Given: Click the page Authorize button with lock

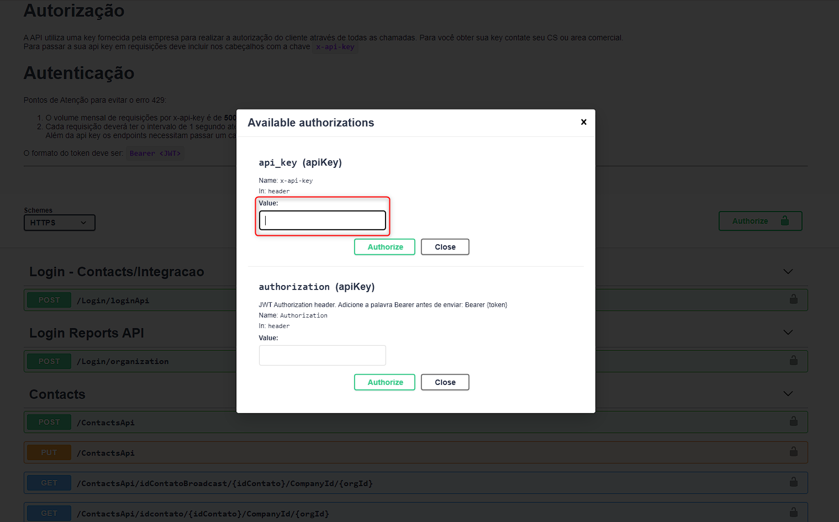Looking at the screenshot, I should (760, 221).
